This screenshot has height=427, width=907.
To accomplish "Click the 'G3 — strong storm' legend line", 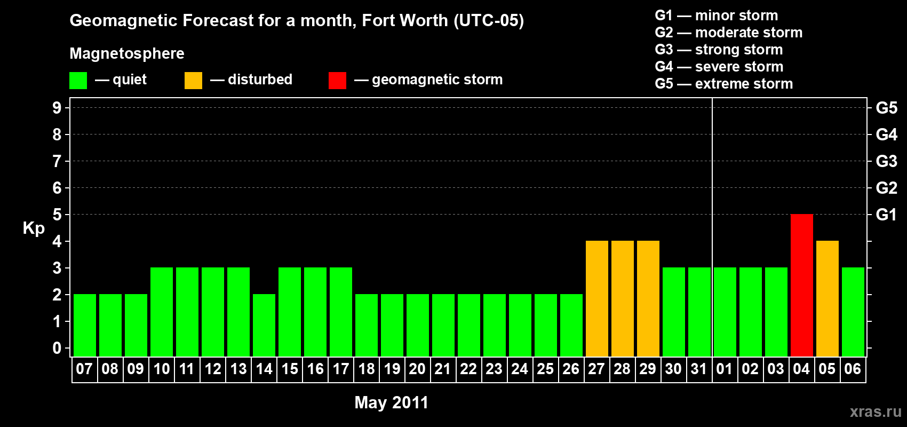I will point(719,50).
